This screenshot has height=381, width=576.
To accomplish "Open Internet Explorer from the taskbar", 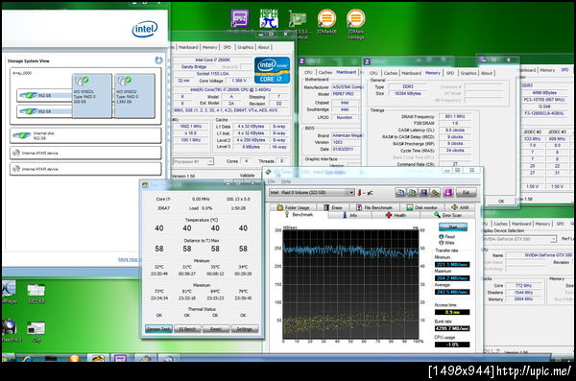I will tap(28, 358).
